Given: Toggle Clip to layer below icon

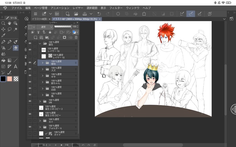Looking at the screenshot, I should click(x=32, y=32).
